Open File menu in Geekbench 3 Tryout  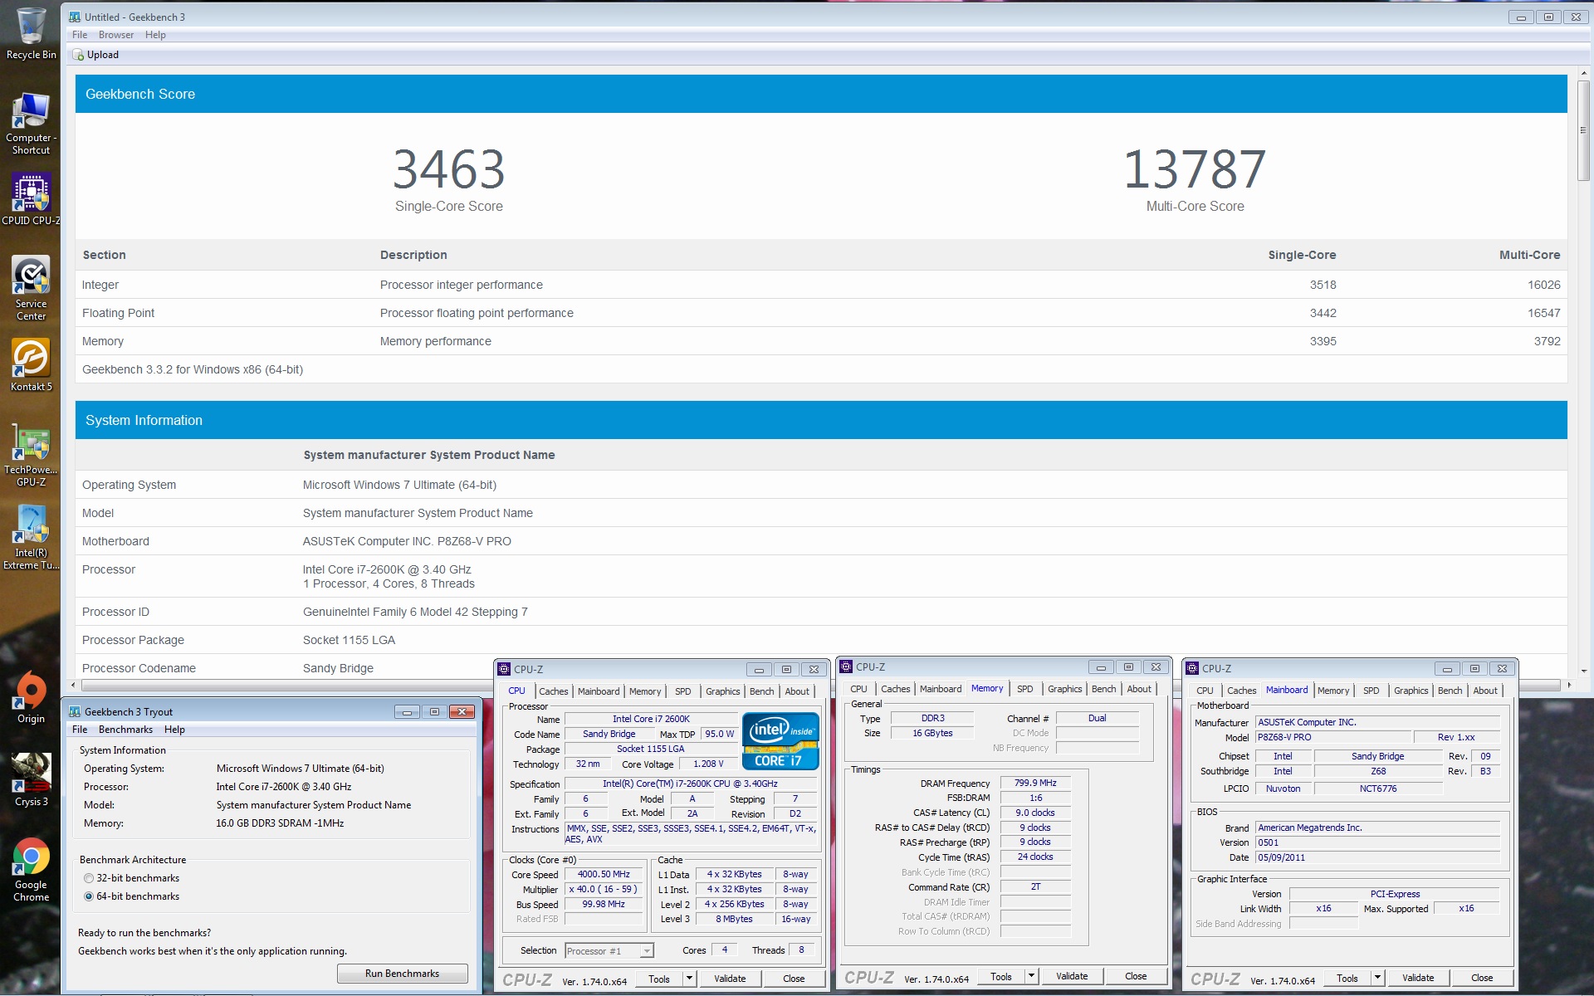(80, 730)
